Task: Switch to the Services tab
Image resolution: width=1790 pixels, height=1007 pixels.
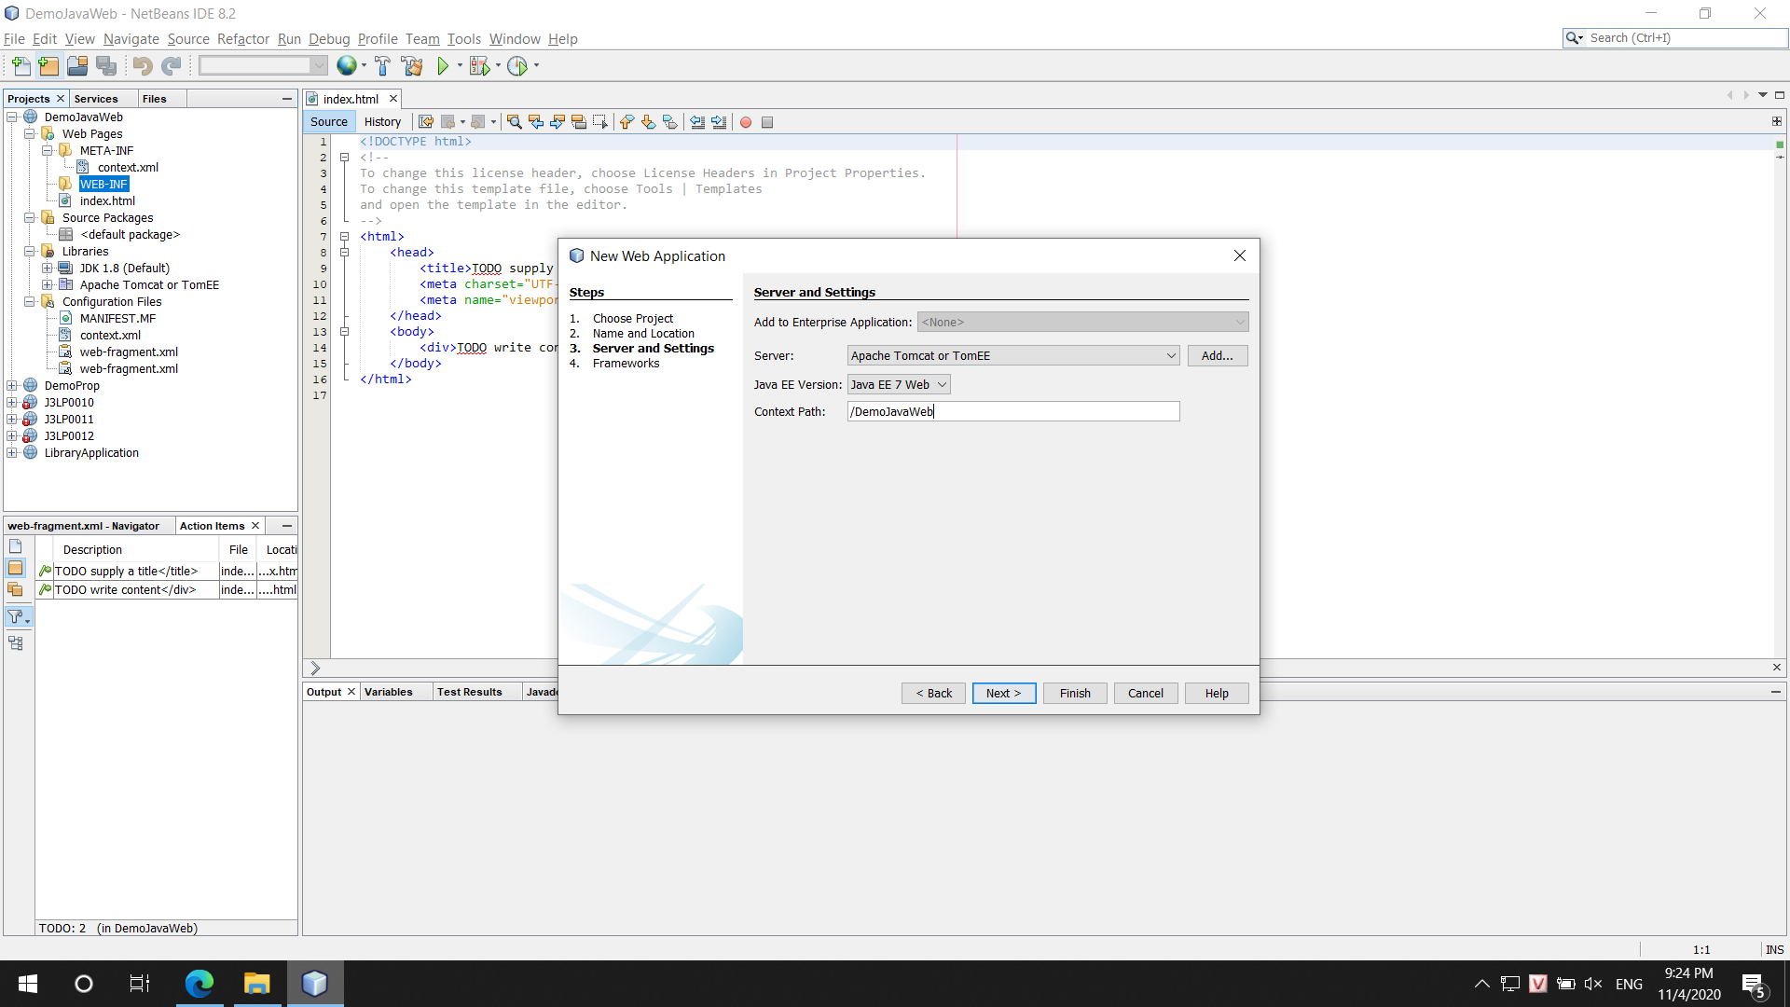Action: point(96,99)
